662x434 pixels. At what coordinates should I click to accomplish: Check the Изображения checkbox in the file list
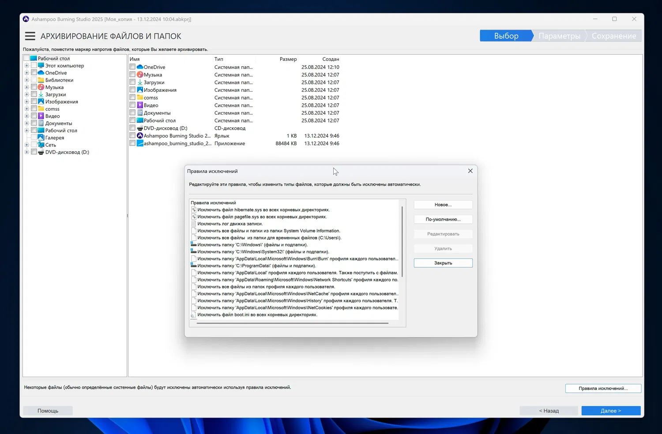coord(132,90)
